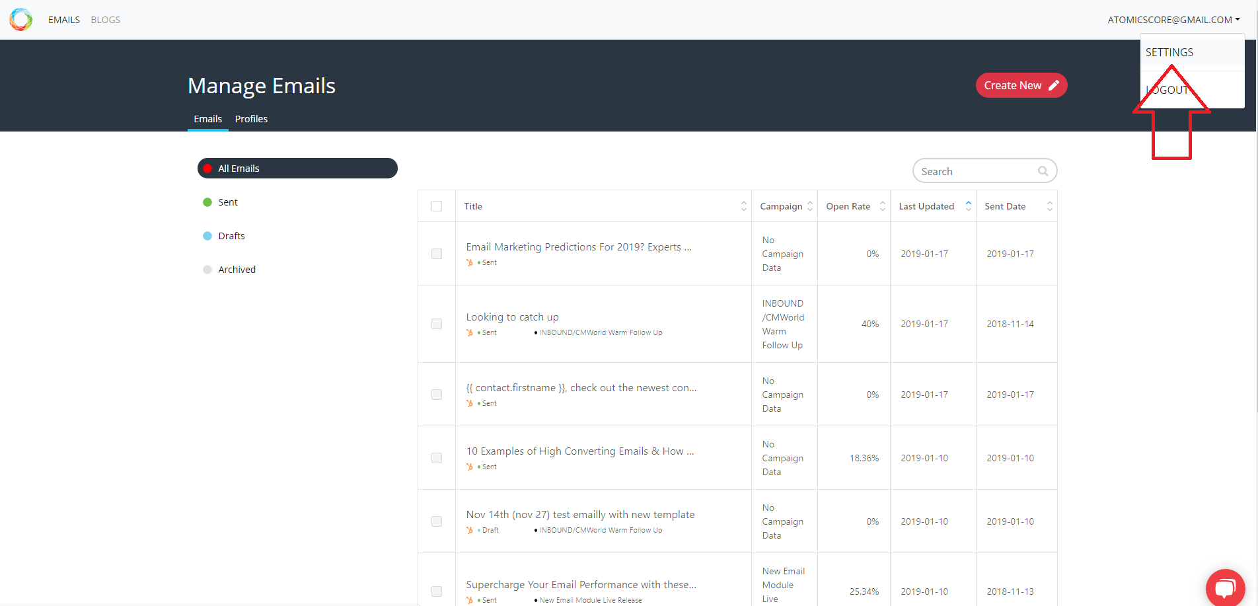Check the 10 Examples of High Converting checkbox
Image resolution: width=1258 pixels, height=606 pixels.
point(437,458)
